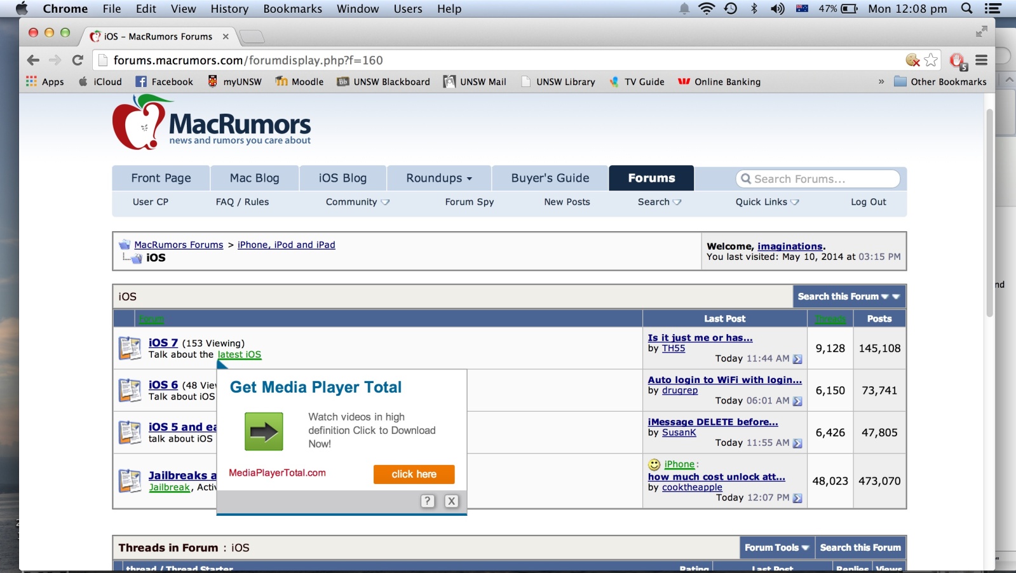Click the green arrow in Media Player ad
The width and height of the screenshot is (1016, 573).
(x=264, y=431)
